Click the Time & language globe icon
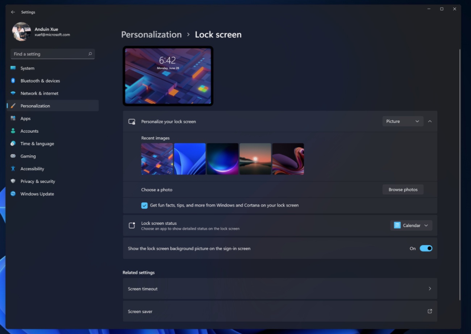The height and width of the screenshot is (334, 471). pyautogui.click(x=13, y=144)
